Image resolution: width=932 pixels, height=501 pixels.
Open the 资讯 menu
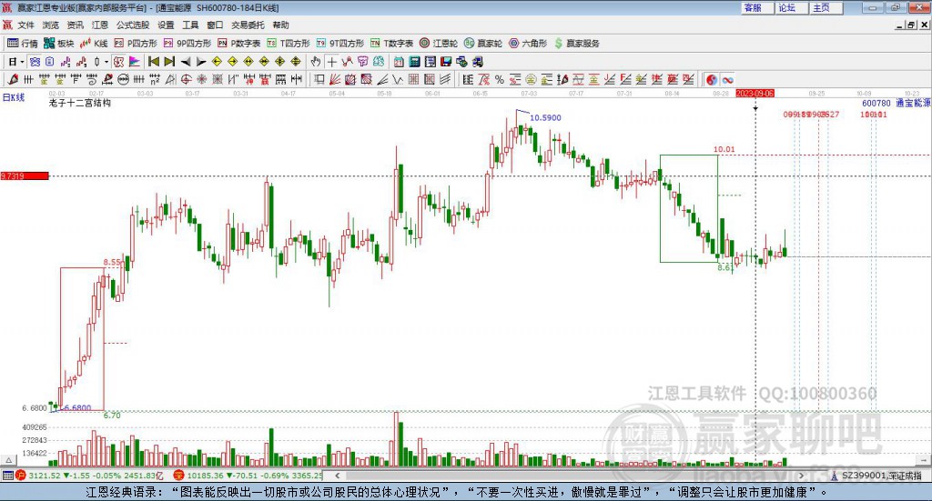coord(75,25)
